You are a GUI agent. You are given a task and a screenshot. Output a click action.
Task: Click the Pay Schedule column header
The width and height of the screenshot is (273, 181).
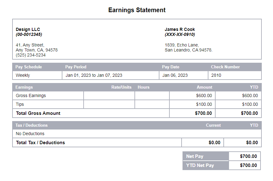[x=28, y=67]
